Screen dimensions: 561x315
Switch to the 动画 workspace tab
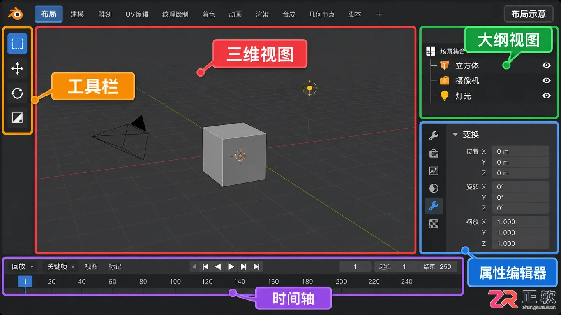(235, 14)
